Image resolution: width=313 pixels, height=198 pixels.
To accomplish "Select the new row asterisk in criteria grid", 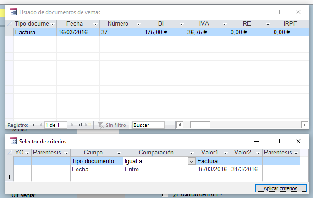I will click(9, 177).
